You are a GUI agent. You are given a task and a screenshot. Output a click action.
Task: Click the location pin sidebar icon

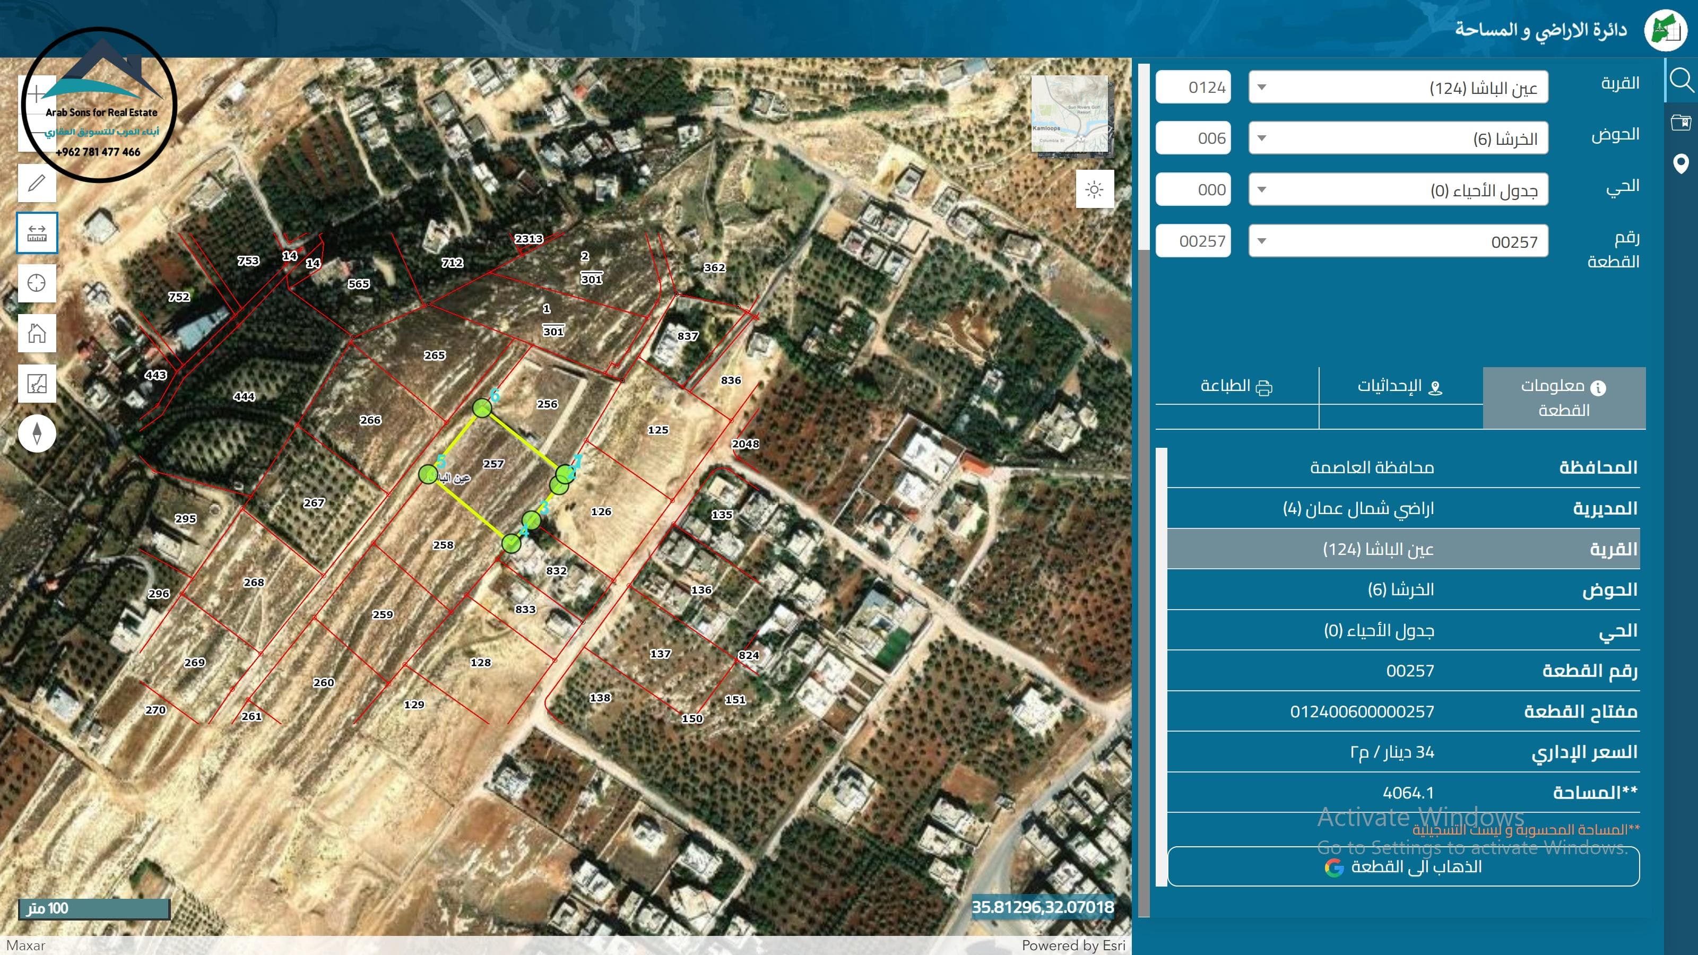[x=1681, y=163]
